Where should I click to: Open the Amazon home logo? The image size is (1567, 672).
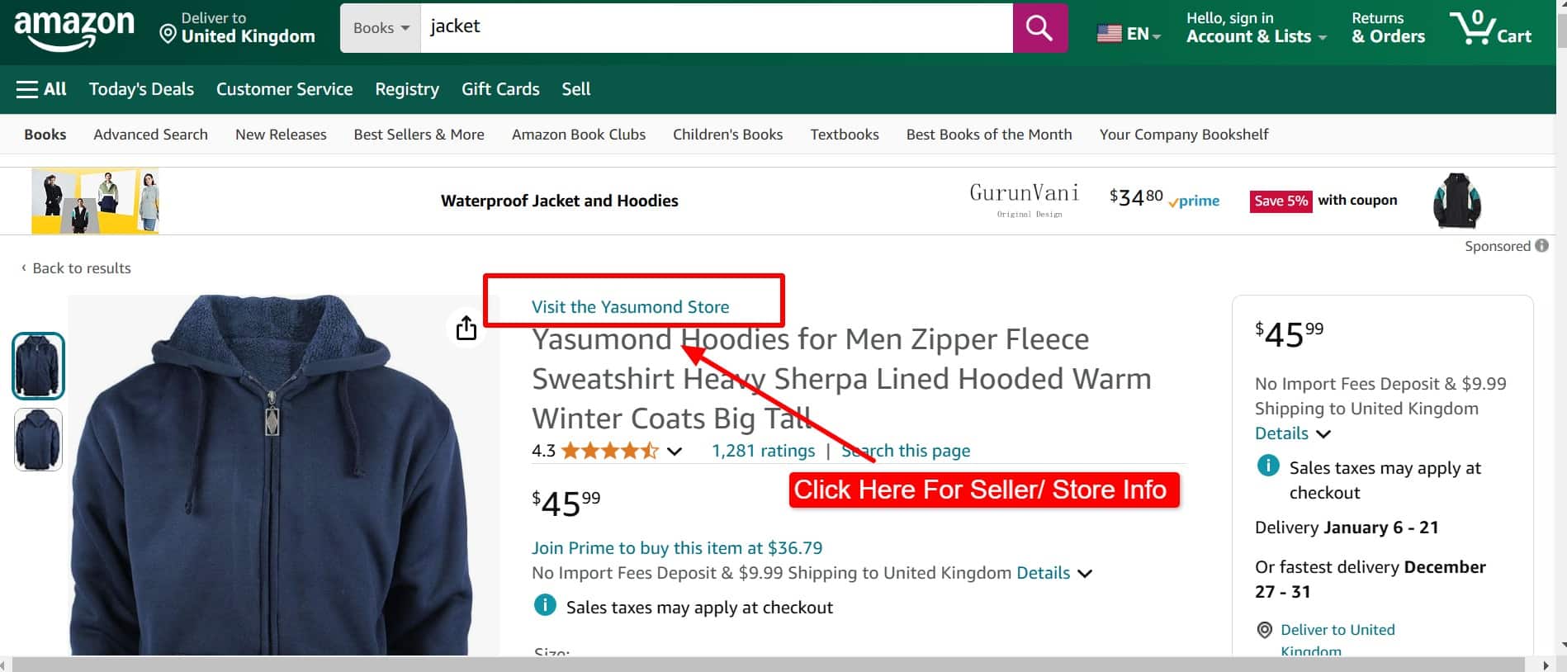pos(73,31)
